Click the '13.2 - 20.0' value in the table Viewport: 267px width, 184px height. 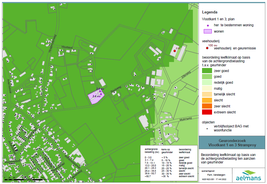150,165
